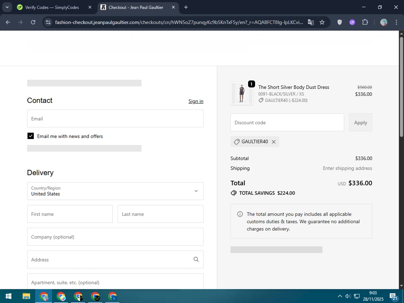Click the 'TOTAL SAVINGS $224.00' text
404x303 pixels.
tap(267, 193)
